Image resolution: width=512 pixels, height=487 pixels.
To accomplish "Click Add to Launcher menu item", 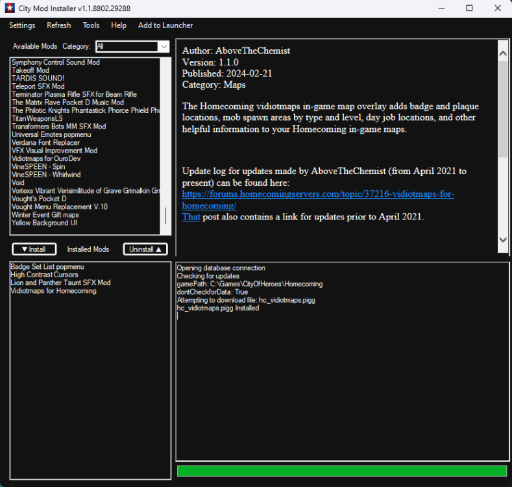I will coord(165,25).
